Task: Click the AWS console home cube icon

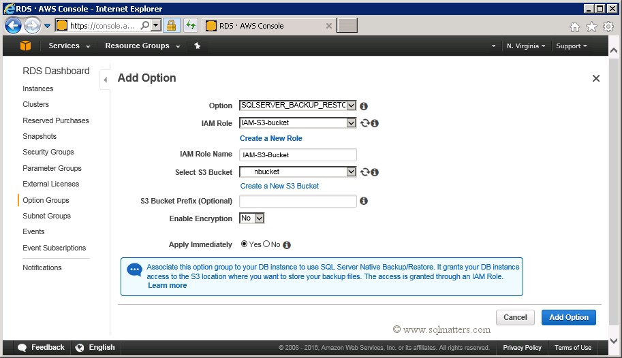Action: pyautogui.click(x=25, y=46)
